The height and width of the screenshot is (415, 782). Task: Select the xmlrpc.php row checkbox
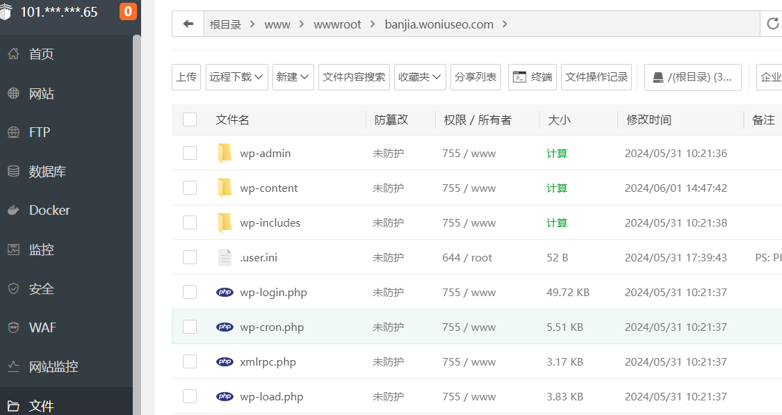tap(190, 361)
